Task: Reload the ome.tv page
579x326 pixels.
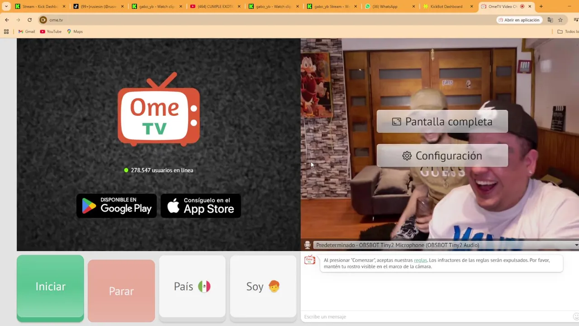Action: coord(30,20)
